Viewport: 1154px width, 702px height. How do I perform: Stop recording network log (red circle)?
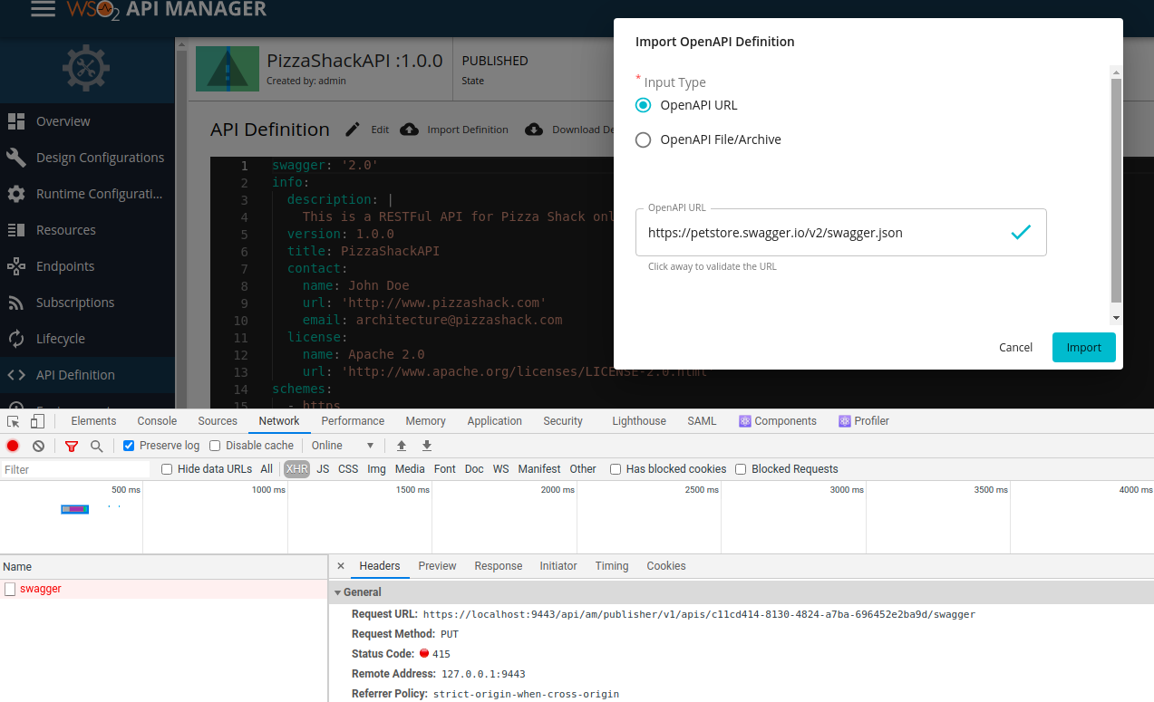[13, 446]
